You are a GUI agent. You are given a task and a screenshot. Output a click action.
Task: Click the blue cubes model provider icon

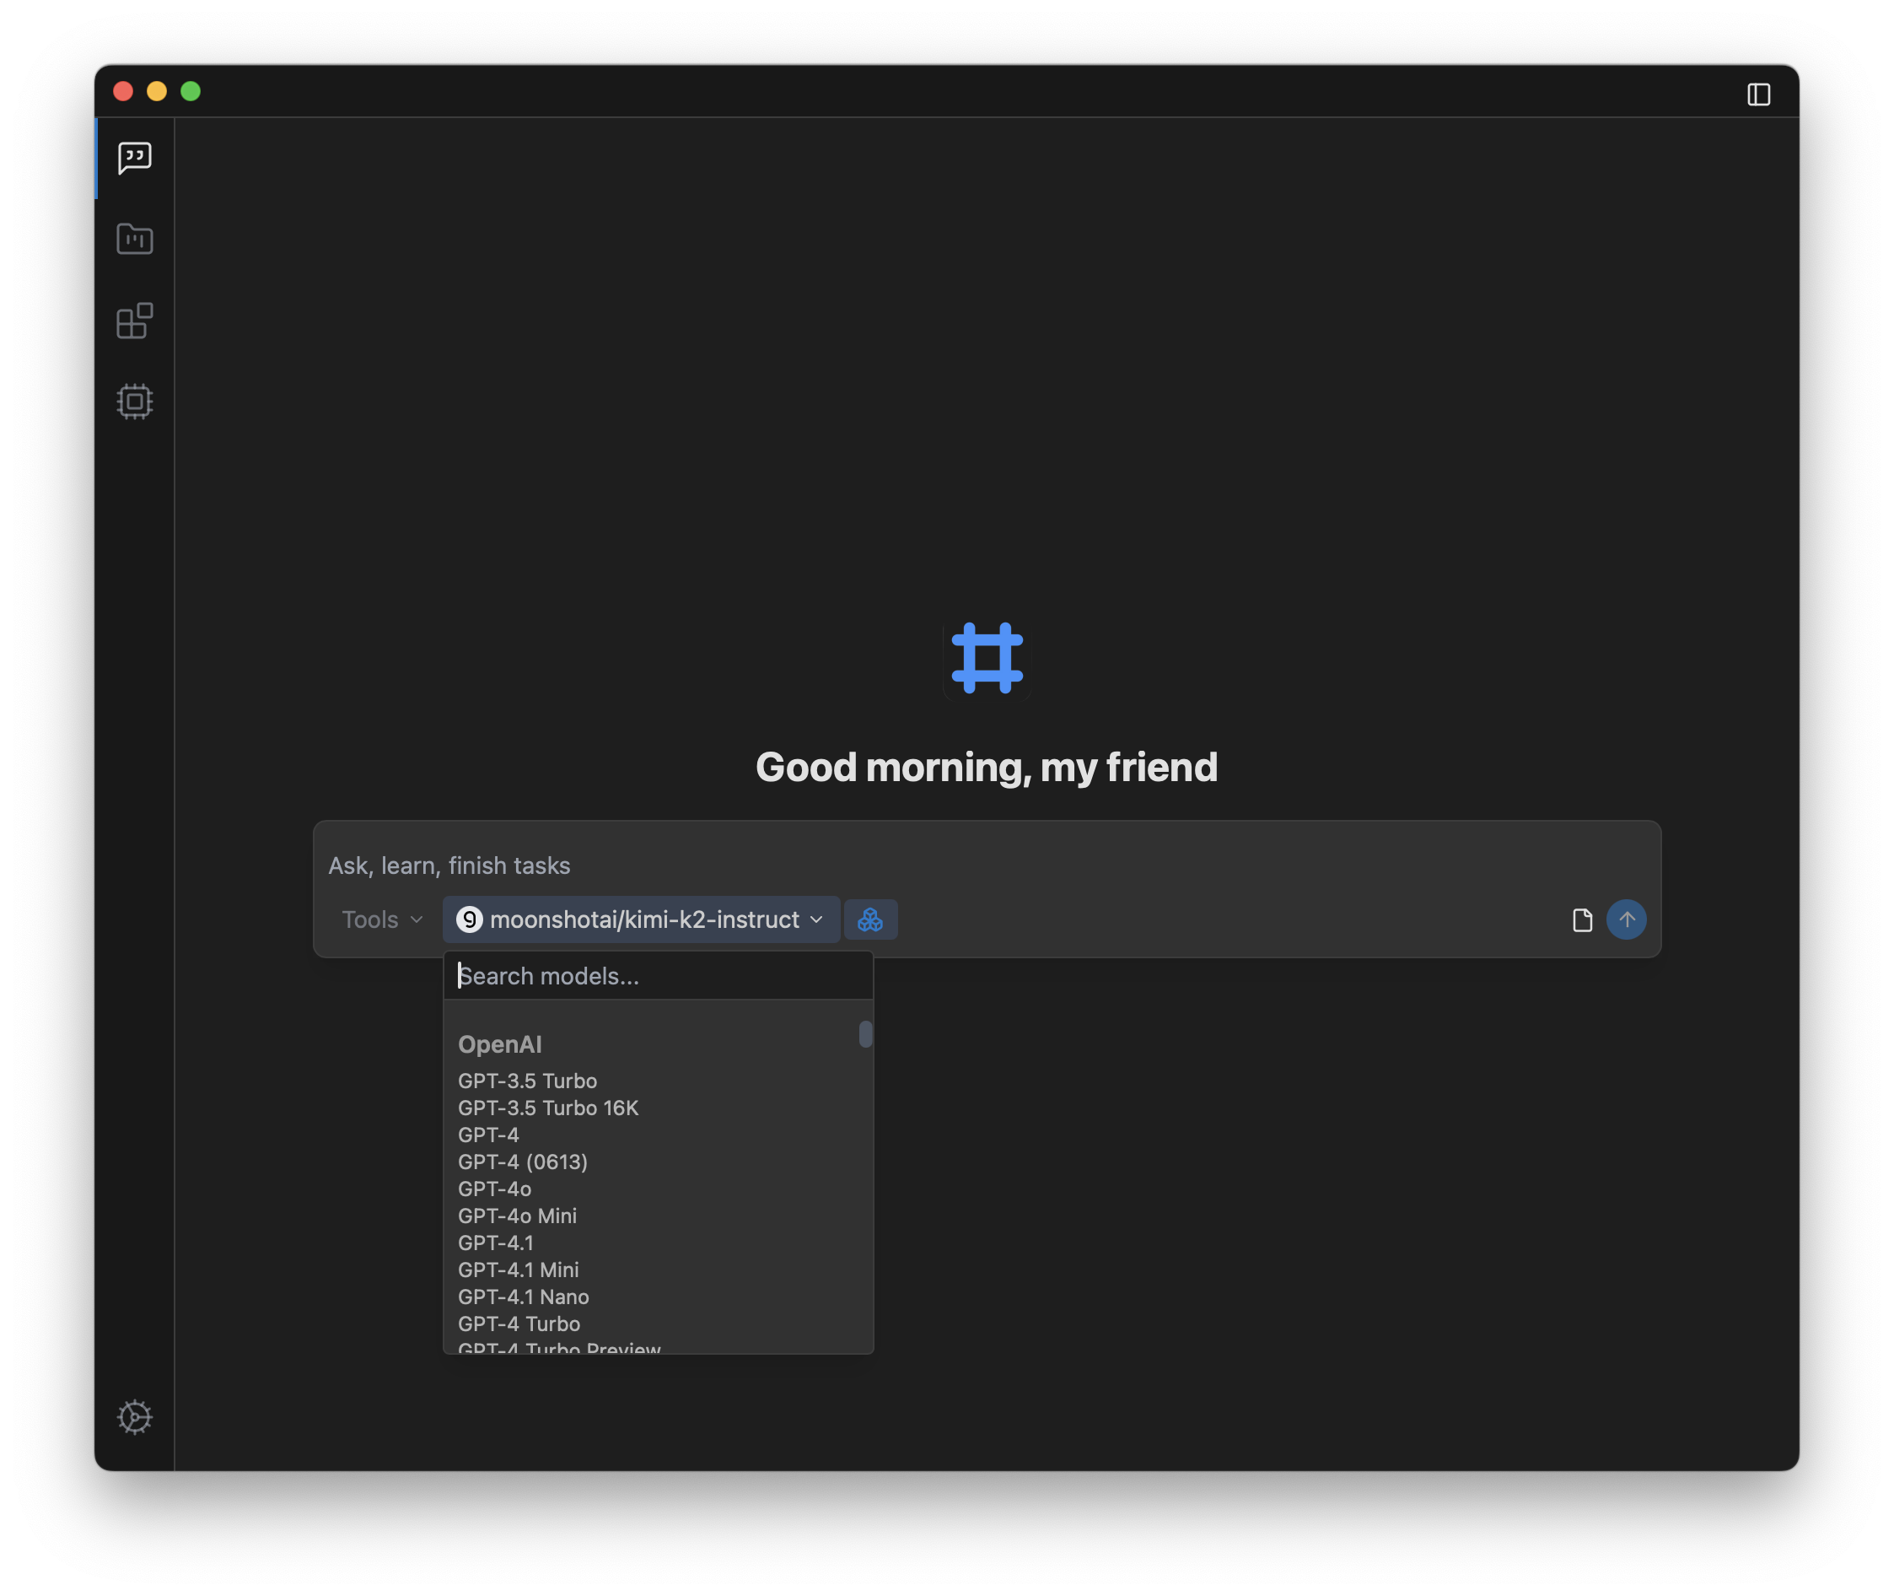pos(870,919)
